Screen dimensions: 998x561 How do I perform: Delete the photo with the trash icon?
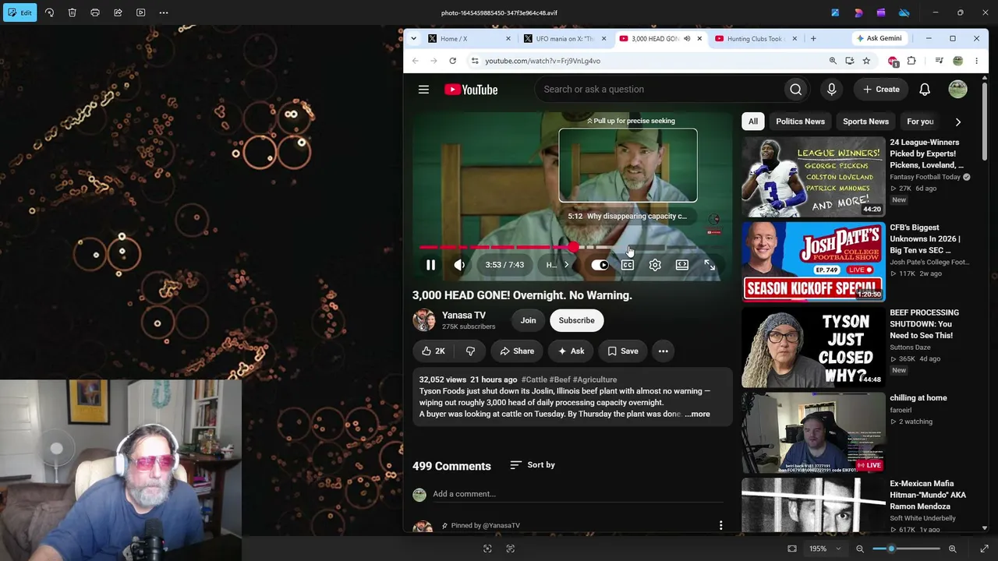(x=72, y=12)
